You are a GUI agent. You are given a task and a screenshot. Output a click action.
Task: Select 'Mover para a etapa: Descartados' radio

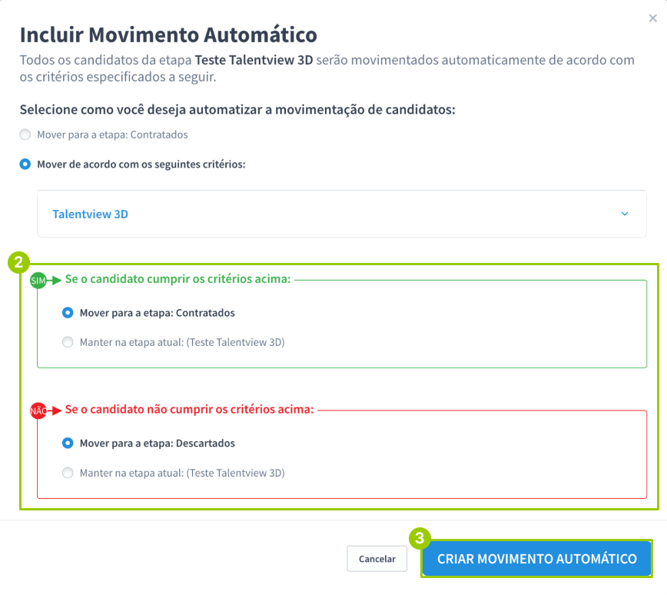click(x=68, y=444)
